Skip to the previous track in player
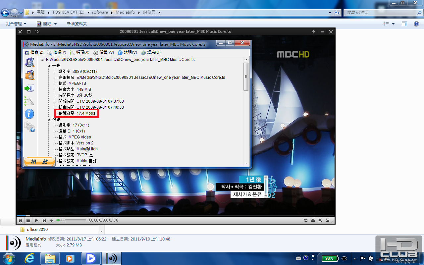This screenshot has height=265, width=424. (x=21, y=220)
